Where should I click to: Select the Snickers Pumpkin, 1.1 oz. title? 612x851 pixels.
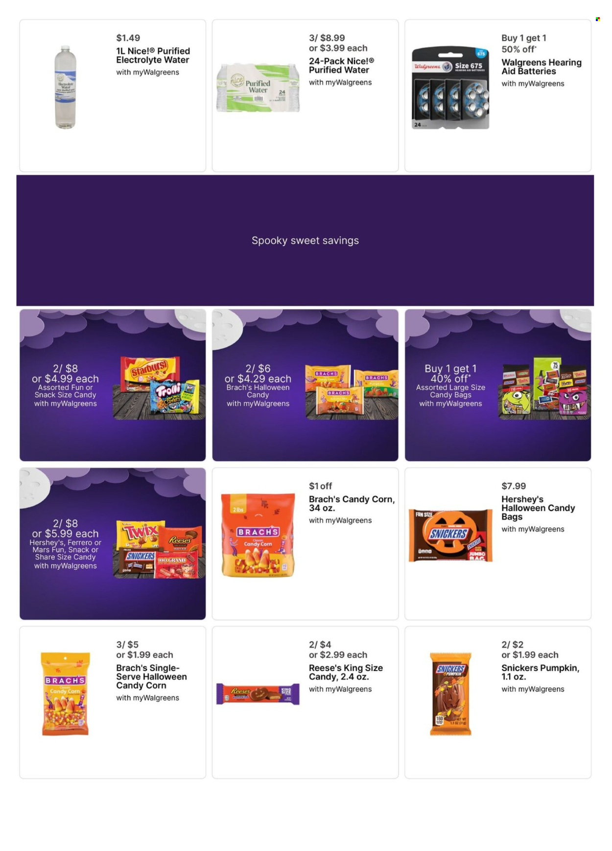point(540,672)
